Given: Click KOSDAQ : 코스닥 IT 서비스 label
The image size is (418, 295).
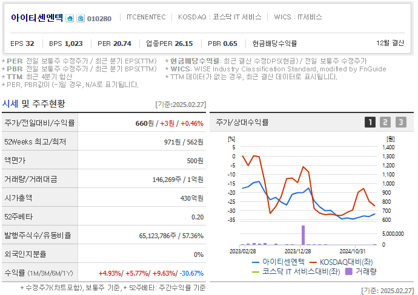Looking at the screenshot, I should click(220, 17).
